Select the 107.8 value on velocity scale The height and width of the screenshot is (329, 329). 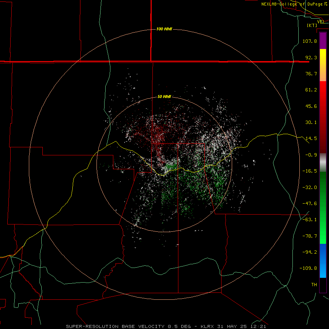(310, 41)
